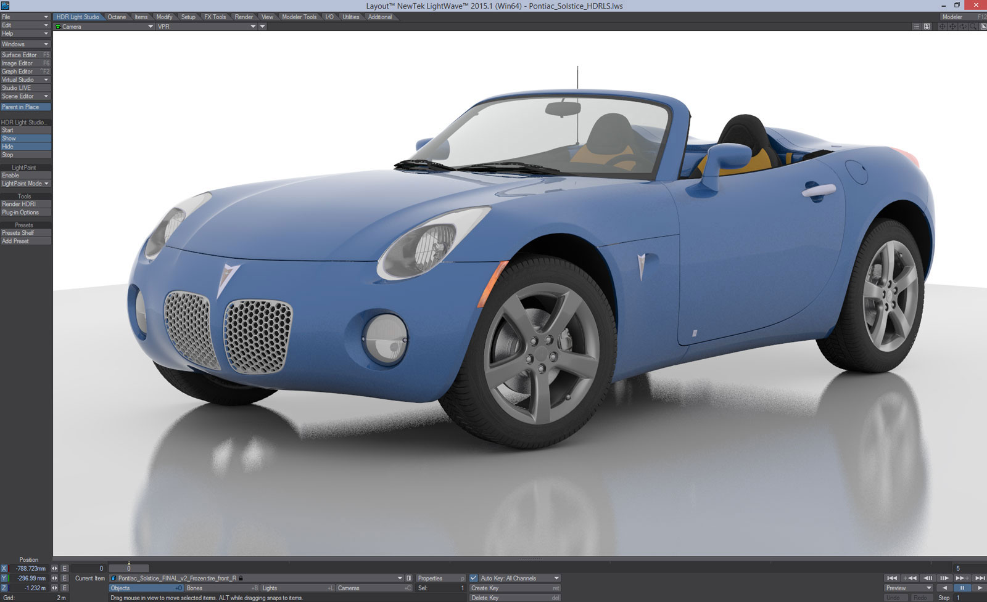Click the viewport move/pan icon

click(x=952, y=26)
